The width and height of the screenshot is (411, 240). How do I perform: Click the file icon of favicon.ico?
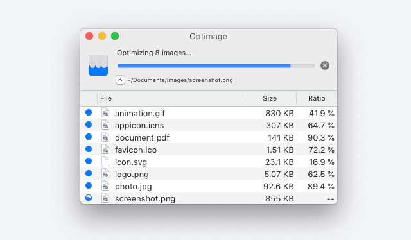coord(105,149)
